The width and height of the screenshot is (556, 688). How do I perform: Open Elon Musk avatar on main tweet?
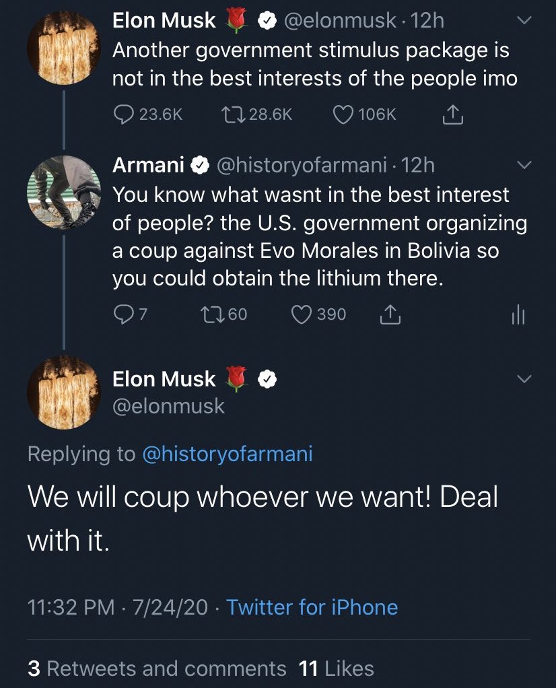click(64, 392)
